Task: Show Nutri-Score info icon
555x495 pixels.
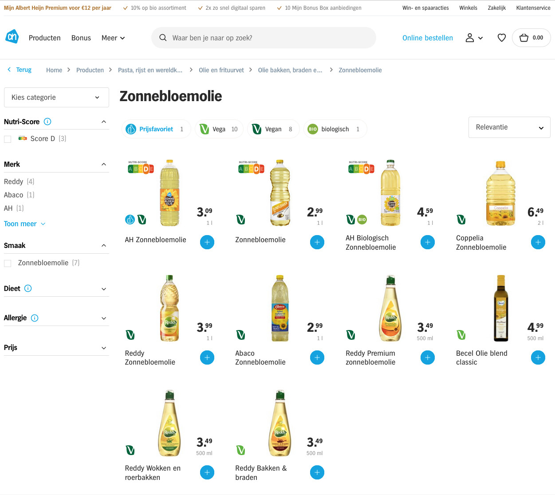Action: [48, 122]
